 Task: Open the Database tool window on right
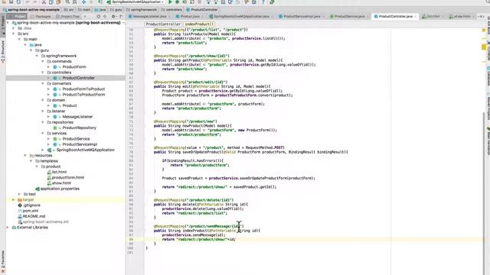click(488, 76)
